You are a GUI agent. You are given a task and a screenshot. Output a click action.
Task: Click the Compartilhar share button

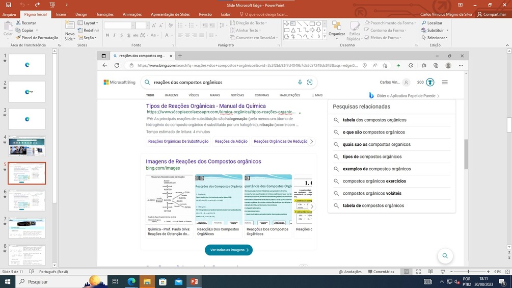tap(492, 14)
